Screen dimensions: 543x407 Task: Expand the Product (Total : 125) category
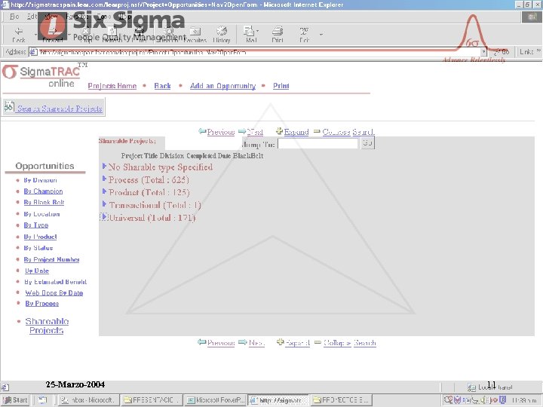point(104,191)
